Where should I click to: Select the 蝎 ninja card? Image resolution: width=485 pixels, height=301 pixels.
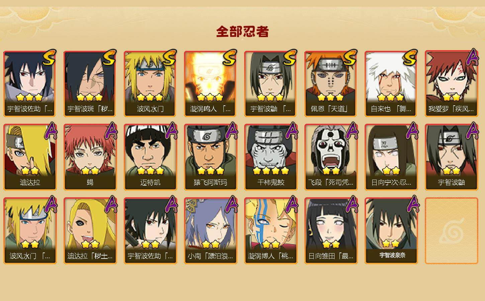(90, 157)
